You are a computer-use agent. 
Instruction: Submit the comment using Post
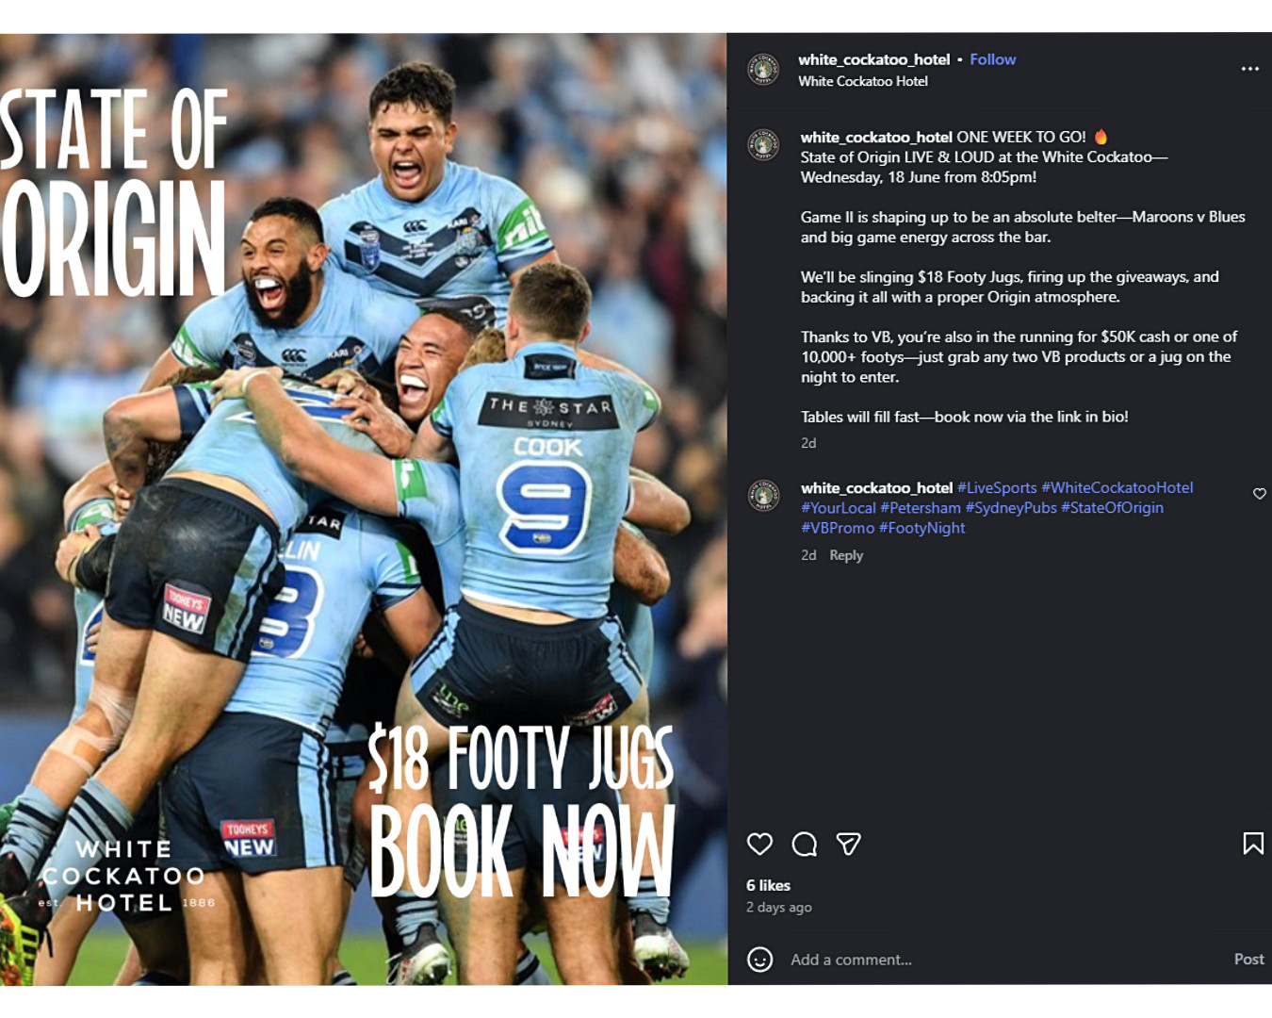tap(1249, 959)
